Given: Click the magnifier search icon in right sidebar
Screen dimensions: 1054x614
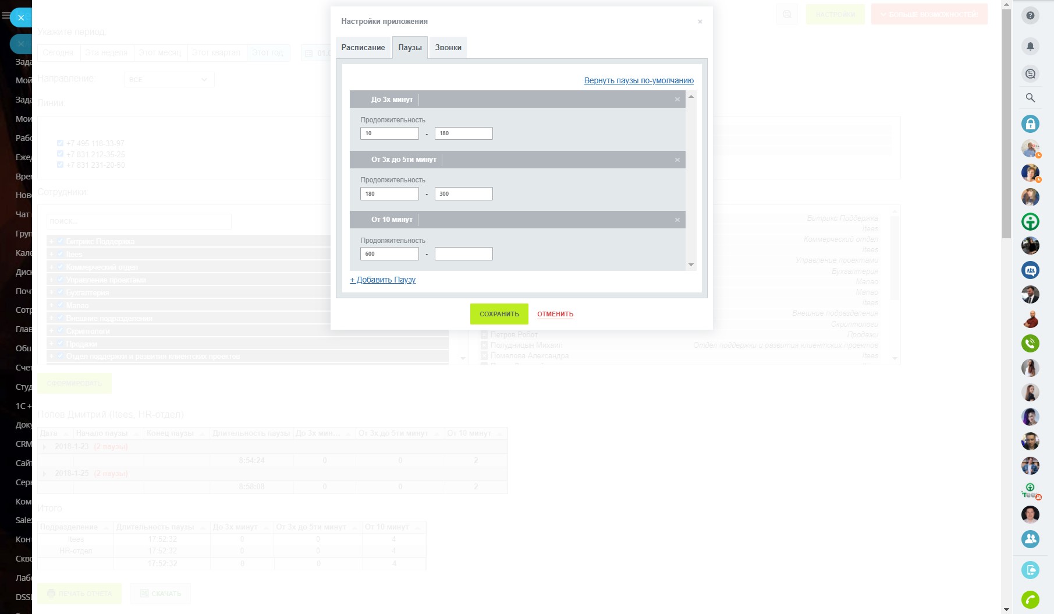Looking at the screenshot, I should pos(1030,98).
